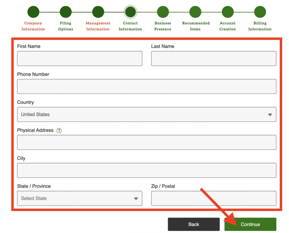Screen dimensions: 289x233
Task: Click the Filing Options step circle
Action: point(65,12)
